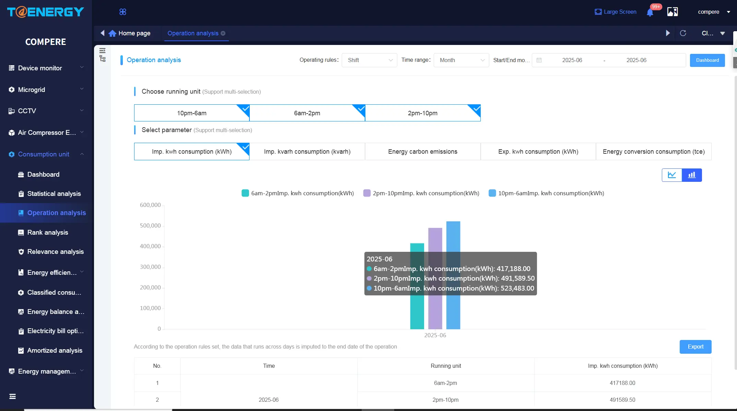
Task: Click Large Screen mode
Action: (x=616, y=12)
